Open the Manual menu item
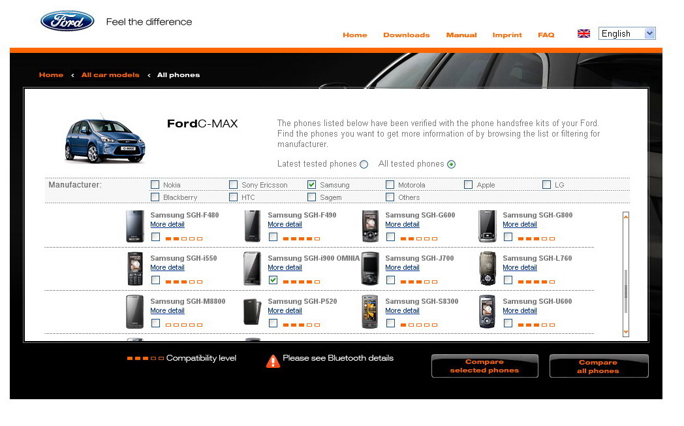Viewport: 684px width, 426px height. tap(461, 35)
